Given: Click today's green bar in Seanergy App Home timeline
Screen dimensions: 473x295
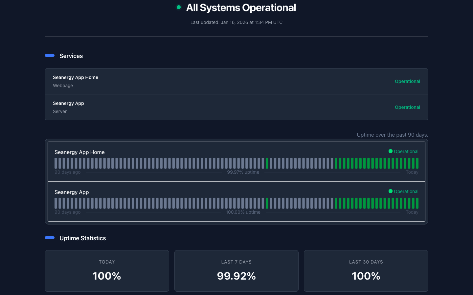Looking at the screenshot, I should tap(417, 163).
